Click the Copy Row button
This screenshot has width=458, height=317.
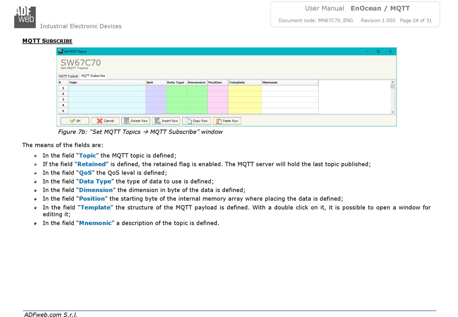pyautogui.click(x=196, y=121)
